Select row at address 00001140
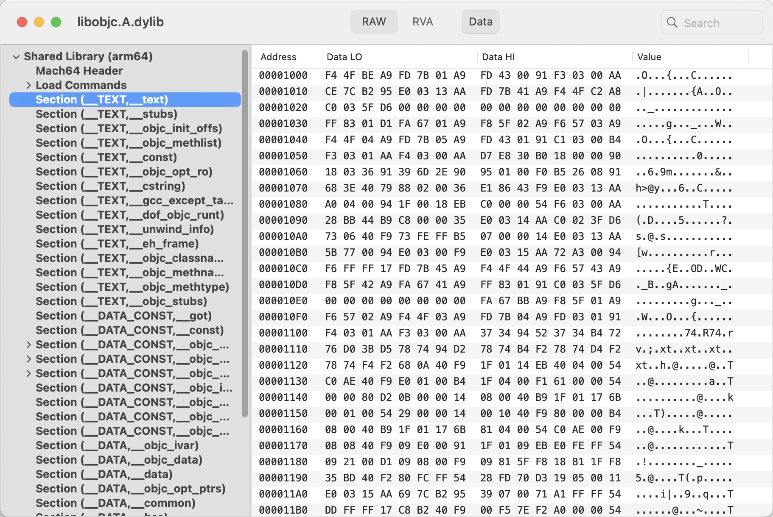 (512, 397)
